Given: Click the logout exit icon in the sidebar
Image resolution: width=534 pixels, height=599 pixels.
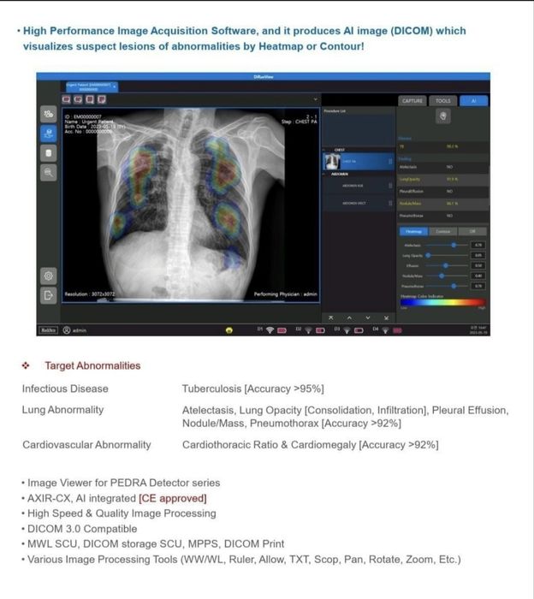Looking at the screenshot, I should pos(49,295).
